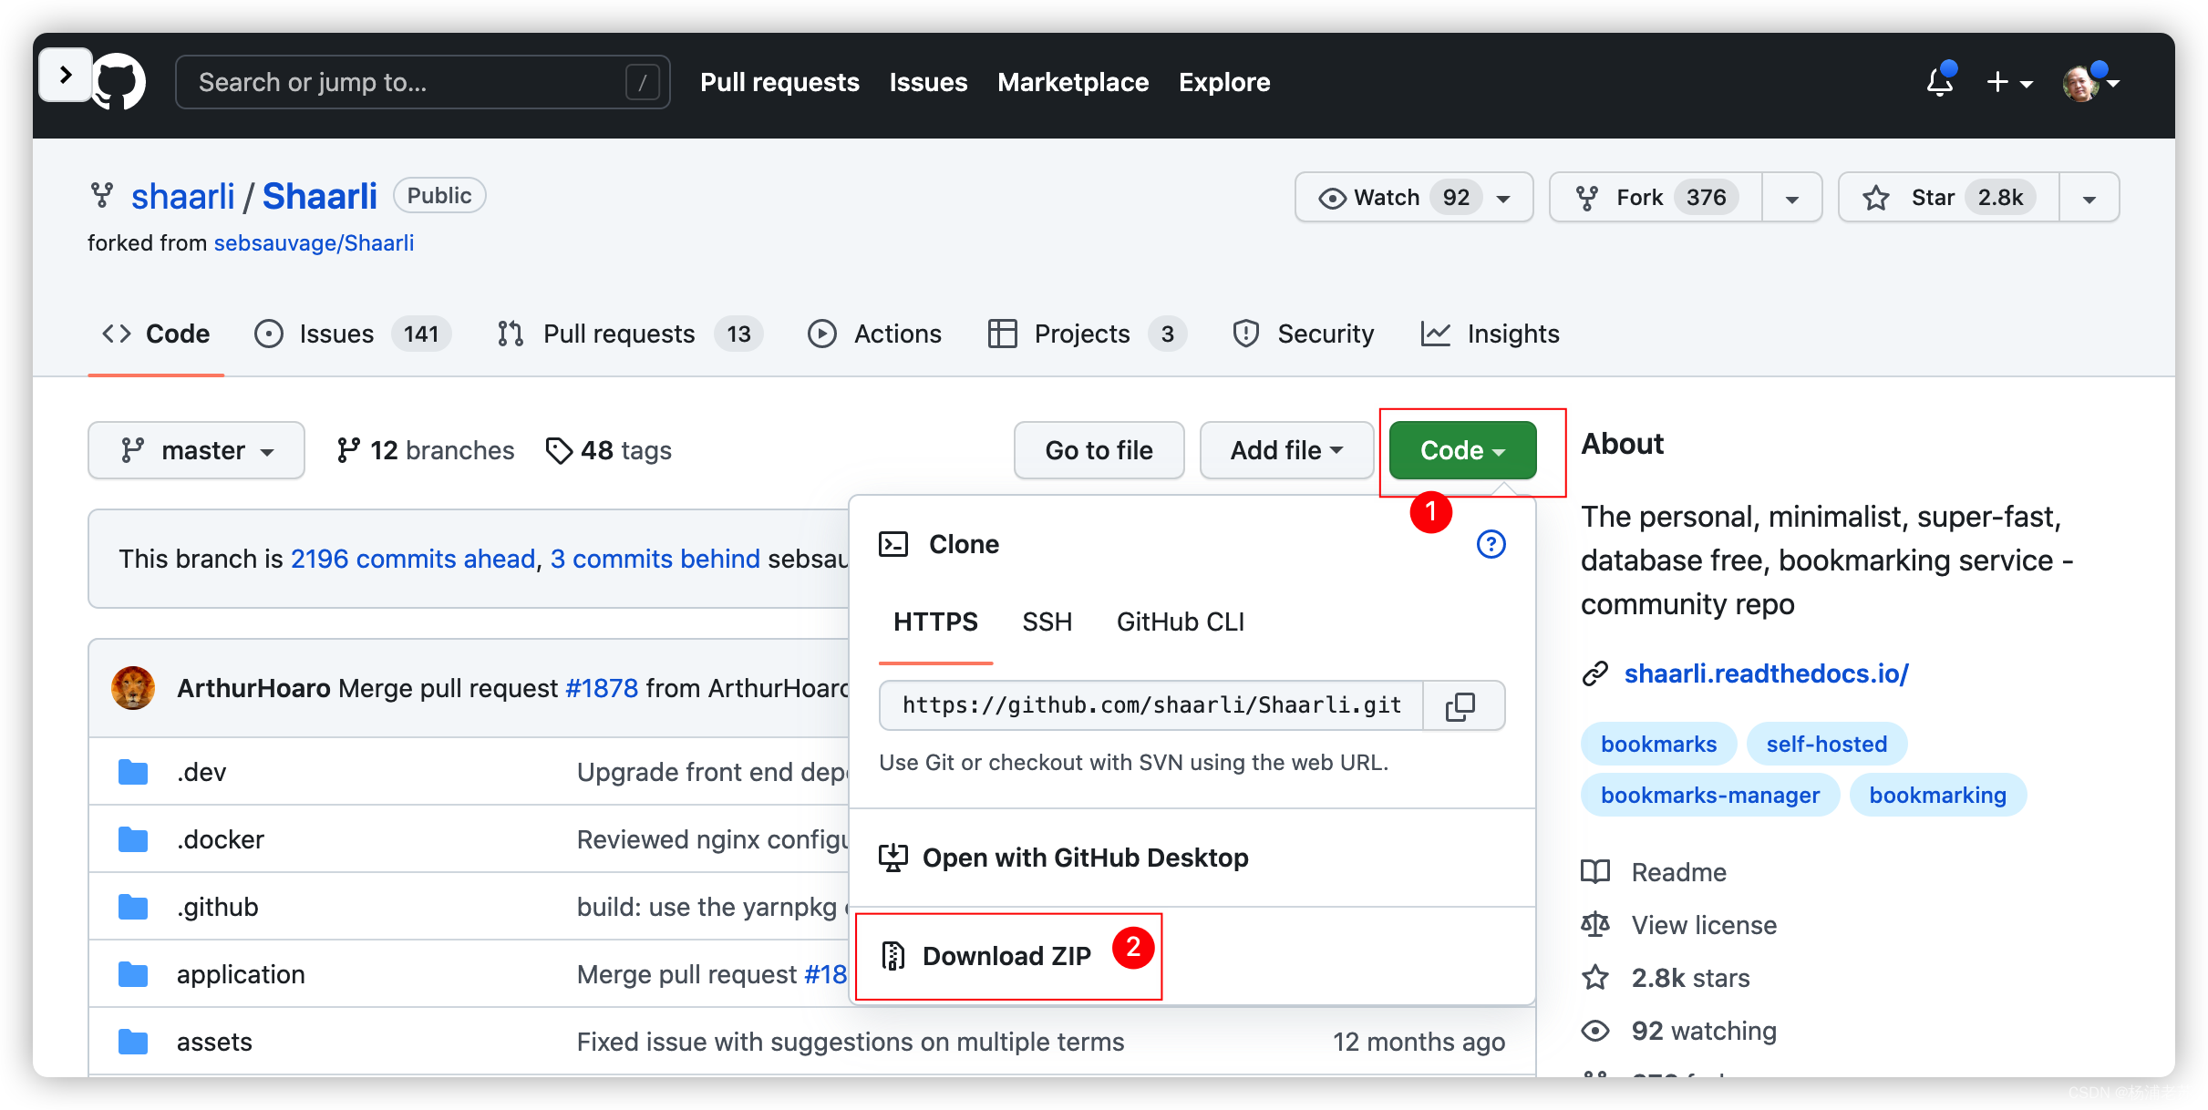Toggle the green Code dropdown button
The image size is (2208, 1110).
pyautogui.click(x=1462, y=450)
